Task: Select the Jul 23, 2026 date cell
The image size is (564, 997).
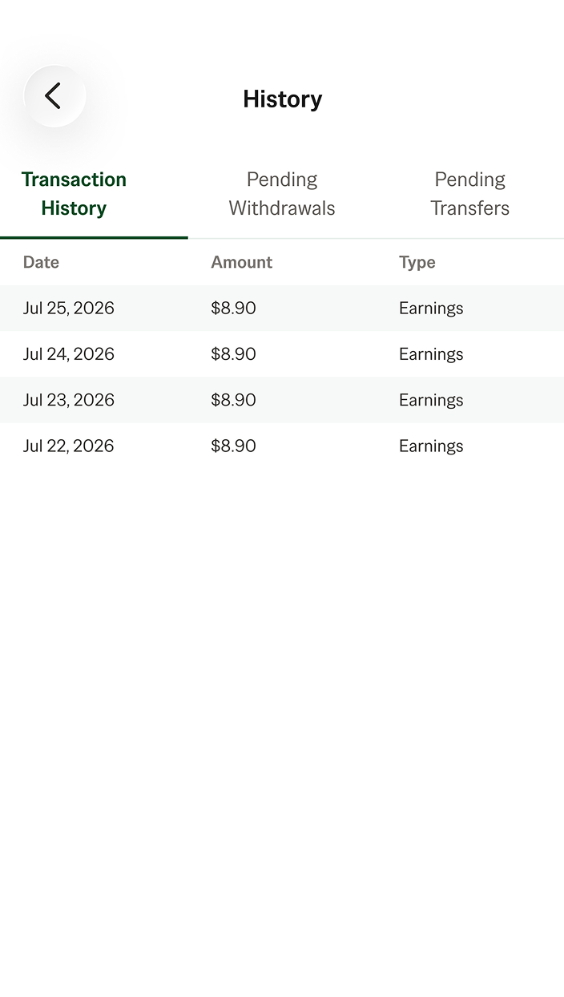Action: (x=69, y=399)
